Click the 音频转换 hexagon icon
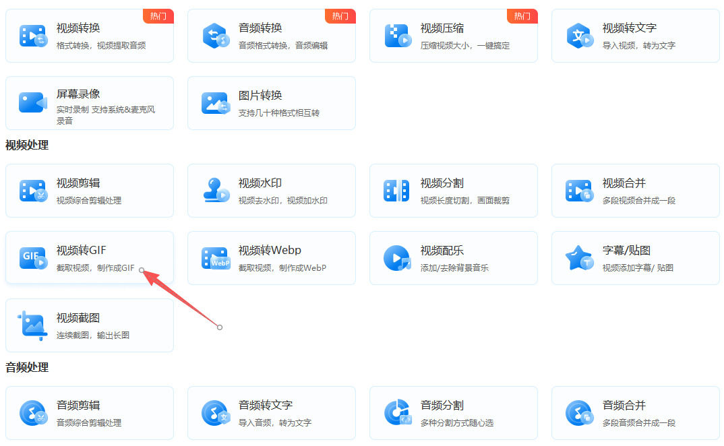This screenshot has height=446, width=724. (216, 36)
